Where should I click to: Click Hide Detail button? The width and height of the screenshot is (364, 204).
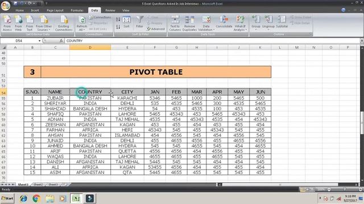coord(300,23)
